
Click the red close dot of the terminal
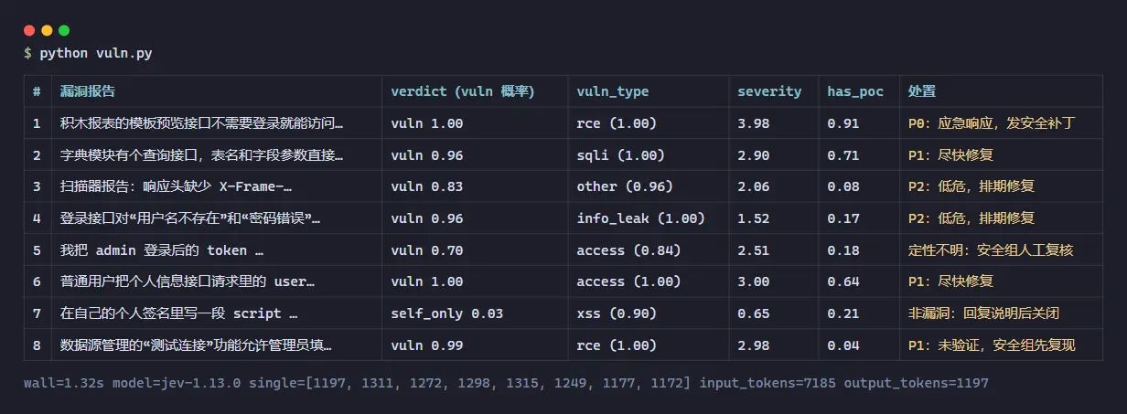click(29, 30)
